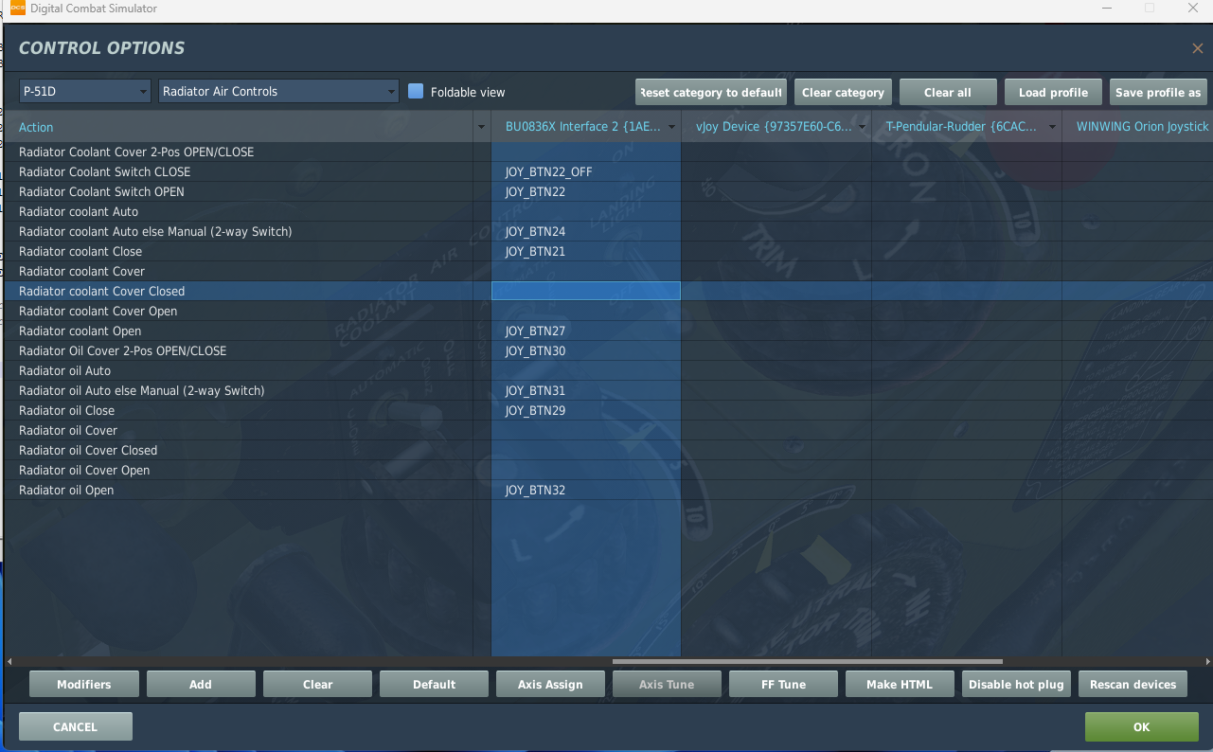This screenshot has height=752, width=1213.
Task: Select the highlighted empty cell for Cover Closed
Action: coord(586,291)
